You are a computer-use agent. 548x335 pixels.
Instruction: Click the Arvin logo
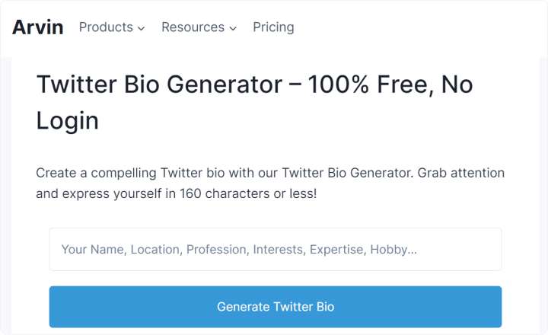point(38,27)
